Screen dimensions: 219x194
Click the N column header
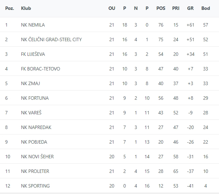click(x=136, y=8)
